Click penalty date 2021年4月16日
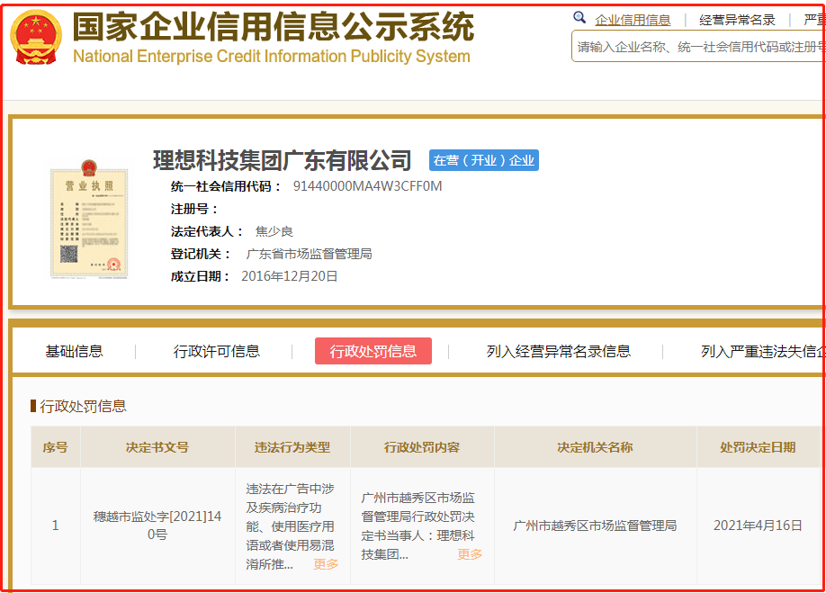826x593 pixels. [x=758, y=526]
